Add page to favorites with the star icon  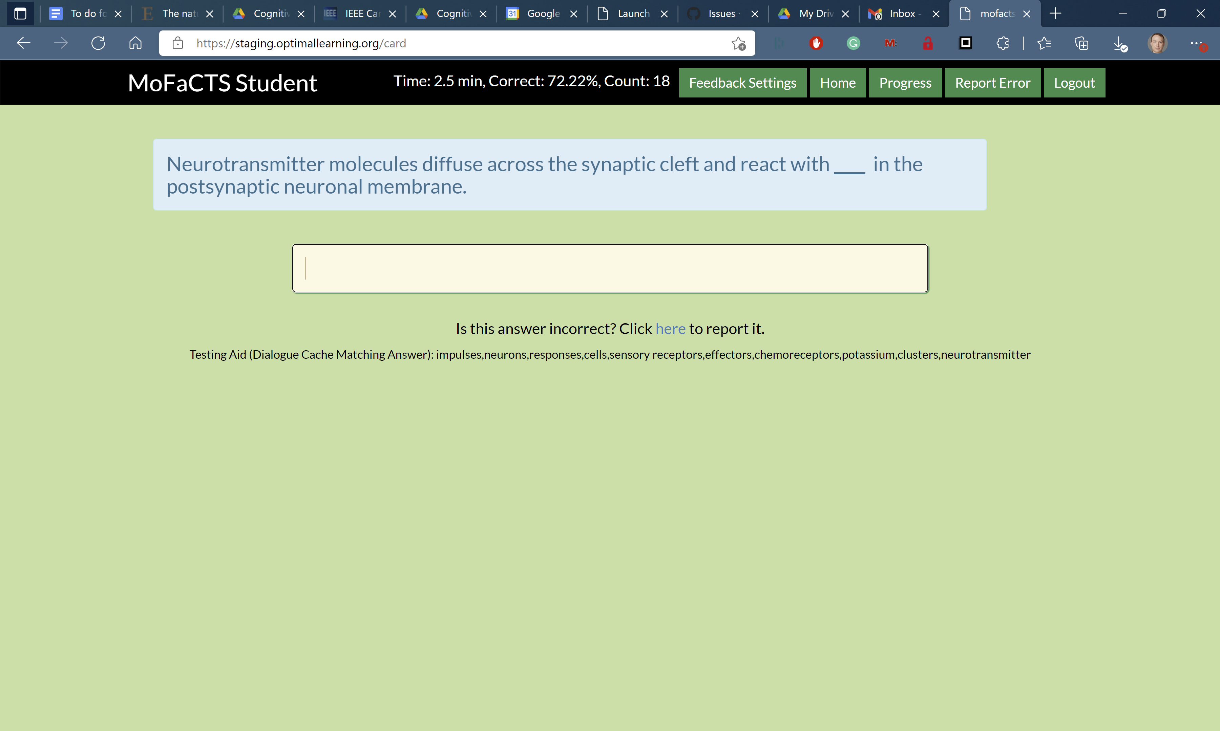coord(738,43)
